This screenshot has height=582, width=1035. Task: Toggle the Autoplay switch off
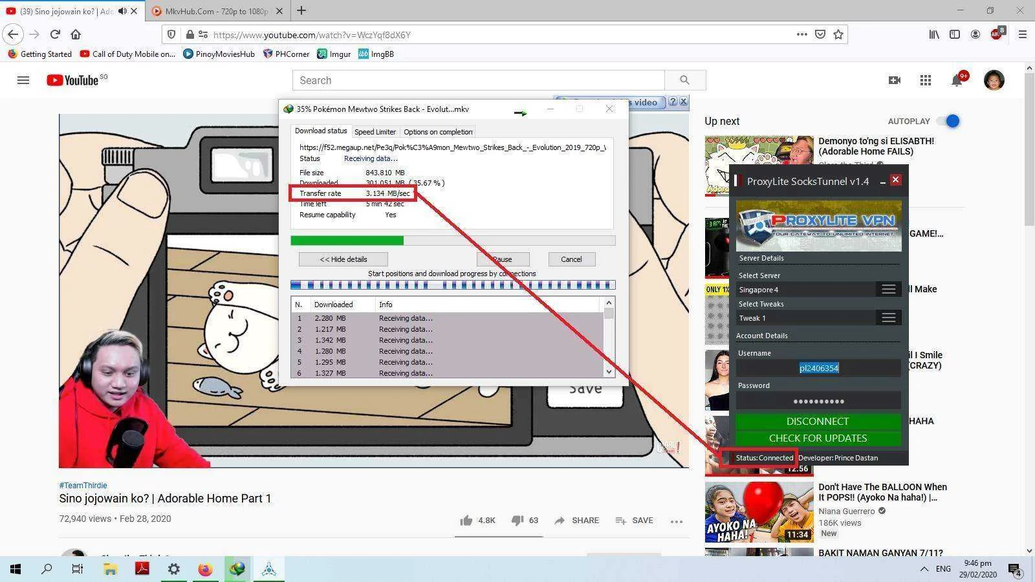tap(948, 121)
